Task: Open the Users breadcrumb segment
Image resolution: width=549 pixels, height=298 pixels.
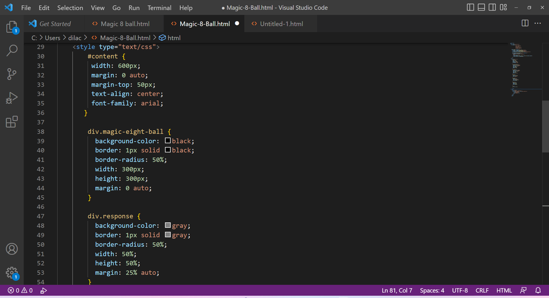Action: 53,38
